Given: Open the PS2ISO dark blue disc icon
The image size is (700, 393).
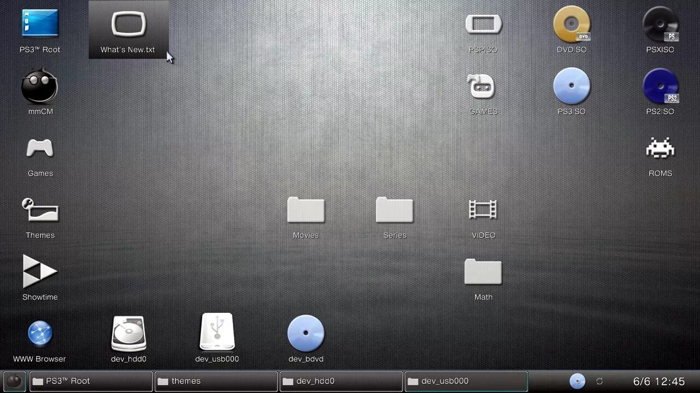Looking at the screenshot, I should [661, 86].
